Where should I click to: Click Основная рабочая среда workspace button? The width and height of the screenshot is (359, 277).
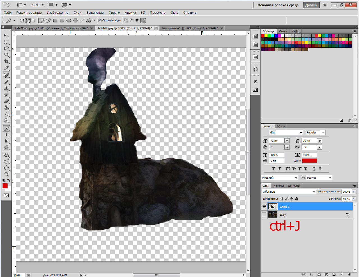tap(278, 5)
